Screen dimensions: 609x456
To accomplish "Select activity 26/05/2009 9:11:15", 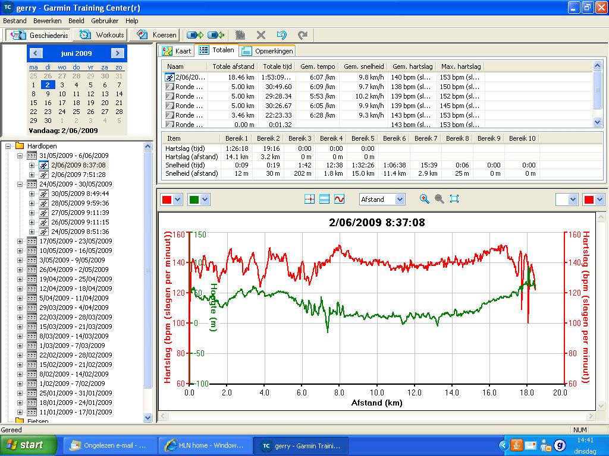I will pyautogui.click(x=80, y=222).
